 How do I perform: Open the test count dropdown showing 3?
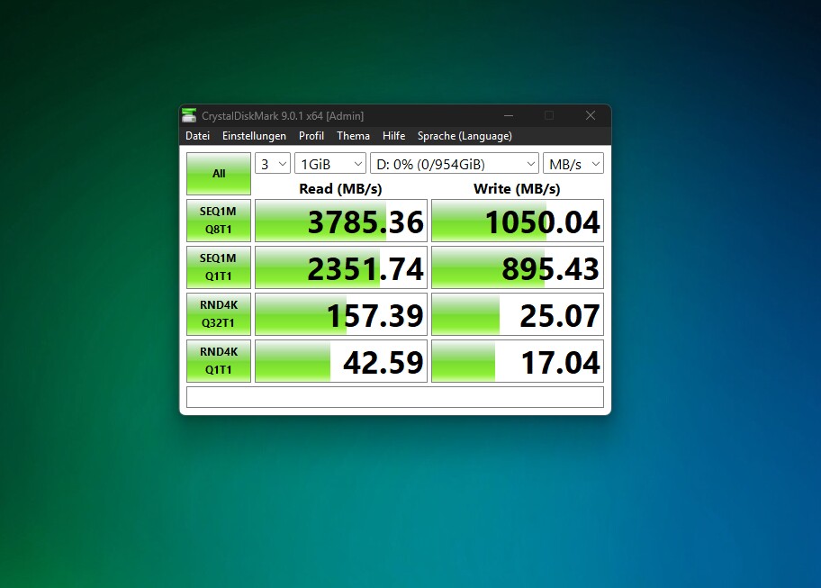click(272, 163)
